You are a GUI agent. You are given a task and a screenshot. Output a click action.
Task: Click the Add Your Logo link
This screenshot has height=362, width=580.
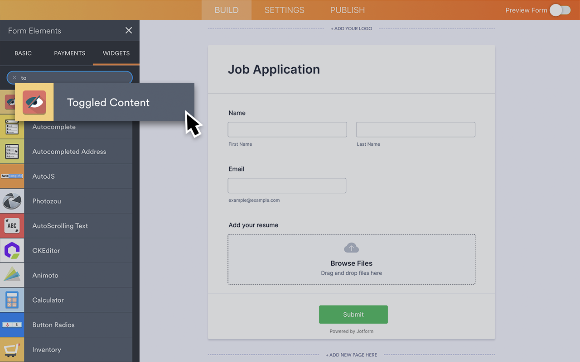click(x=351, y=29)
